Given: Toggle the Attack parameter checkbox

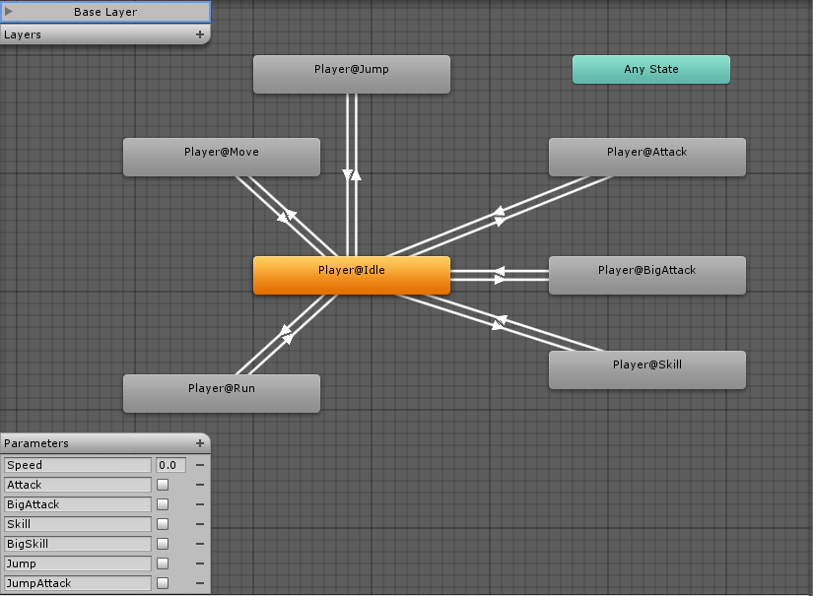Looking at the screenshot, I should (x=163, y=485).
